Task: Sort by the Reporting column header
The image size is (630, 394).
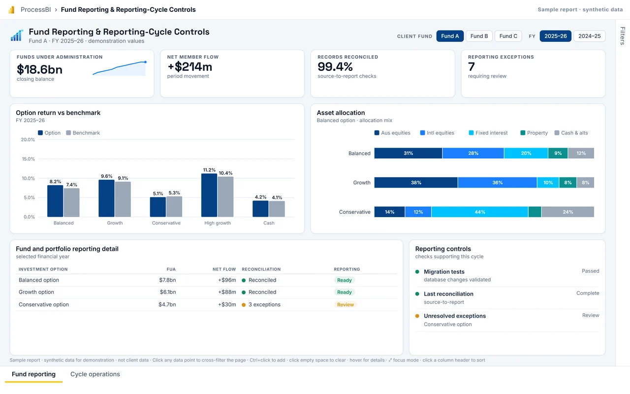Action: 347,269
